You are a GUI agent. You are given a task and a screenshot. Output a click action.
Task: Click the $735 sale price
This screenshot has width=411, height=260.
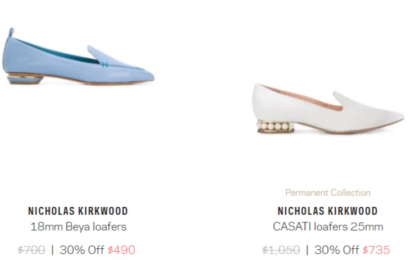pos(376,250)
